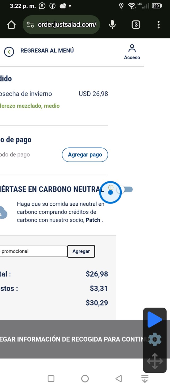This screenshot has height=390, width=170.
Task: Tap the back chevron beside Regresar al Menú
Action: tap(9, 52)
